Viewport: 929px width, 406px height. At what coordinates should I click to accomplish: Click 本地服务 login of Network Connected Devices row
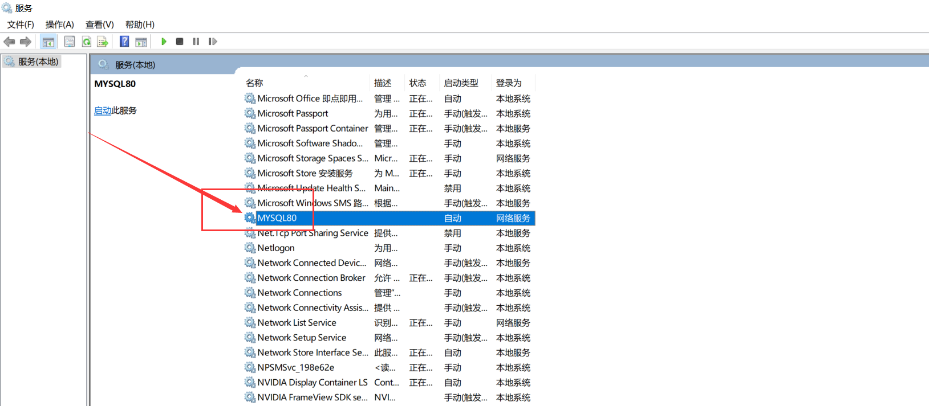513,263
